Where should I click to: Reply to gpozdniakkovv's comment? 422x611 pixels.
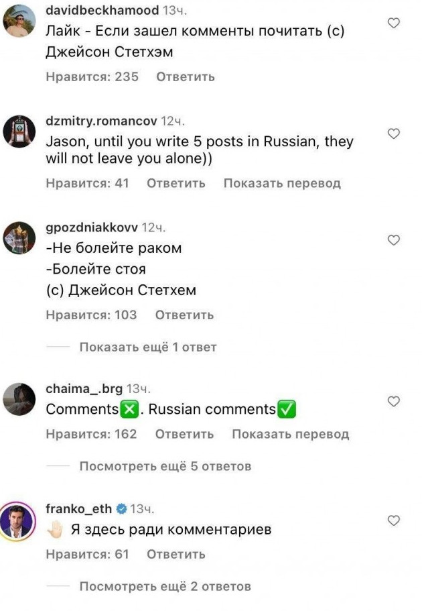pos(184,315)
